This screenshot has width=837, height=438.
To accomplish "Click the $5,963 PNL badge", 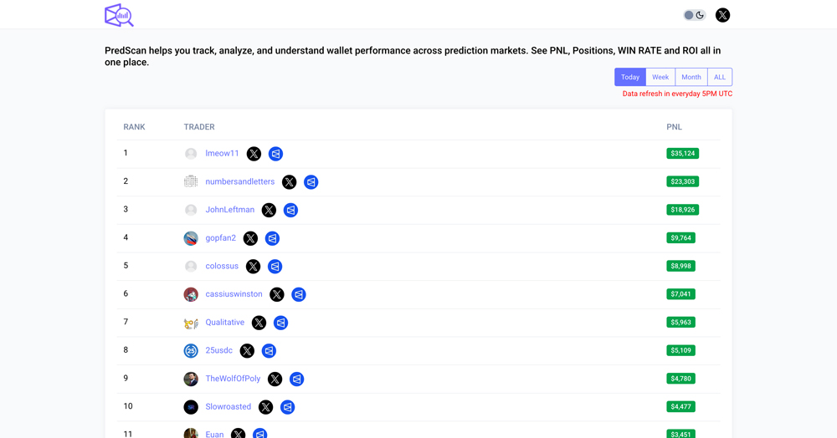I will pyautogui.click(x=680, y=323).
